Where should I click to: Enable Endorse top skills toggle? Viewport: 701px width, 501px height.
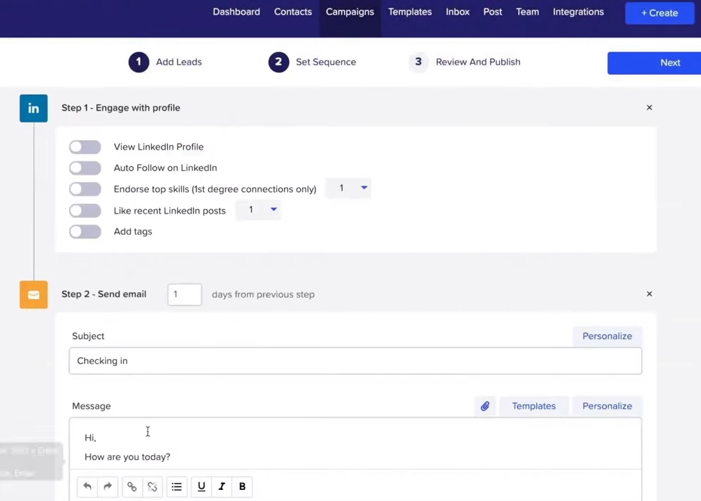pyautogui.click(x=85, y=189)
